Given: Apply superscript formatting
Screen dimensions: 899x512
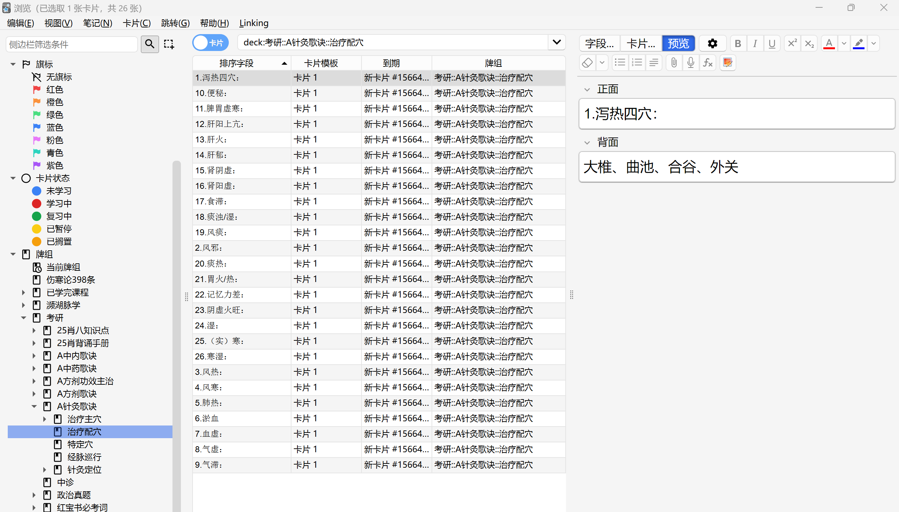Looking at the screenshot, I should 792,44.
